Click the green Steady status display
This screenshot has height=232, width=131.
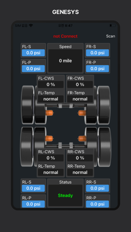(x=65, y=195)
